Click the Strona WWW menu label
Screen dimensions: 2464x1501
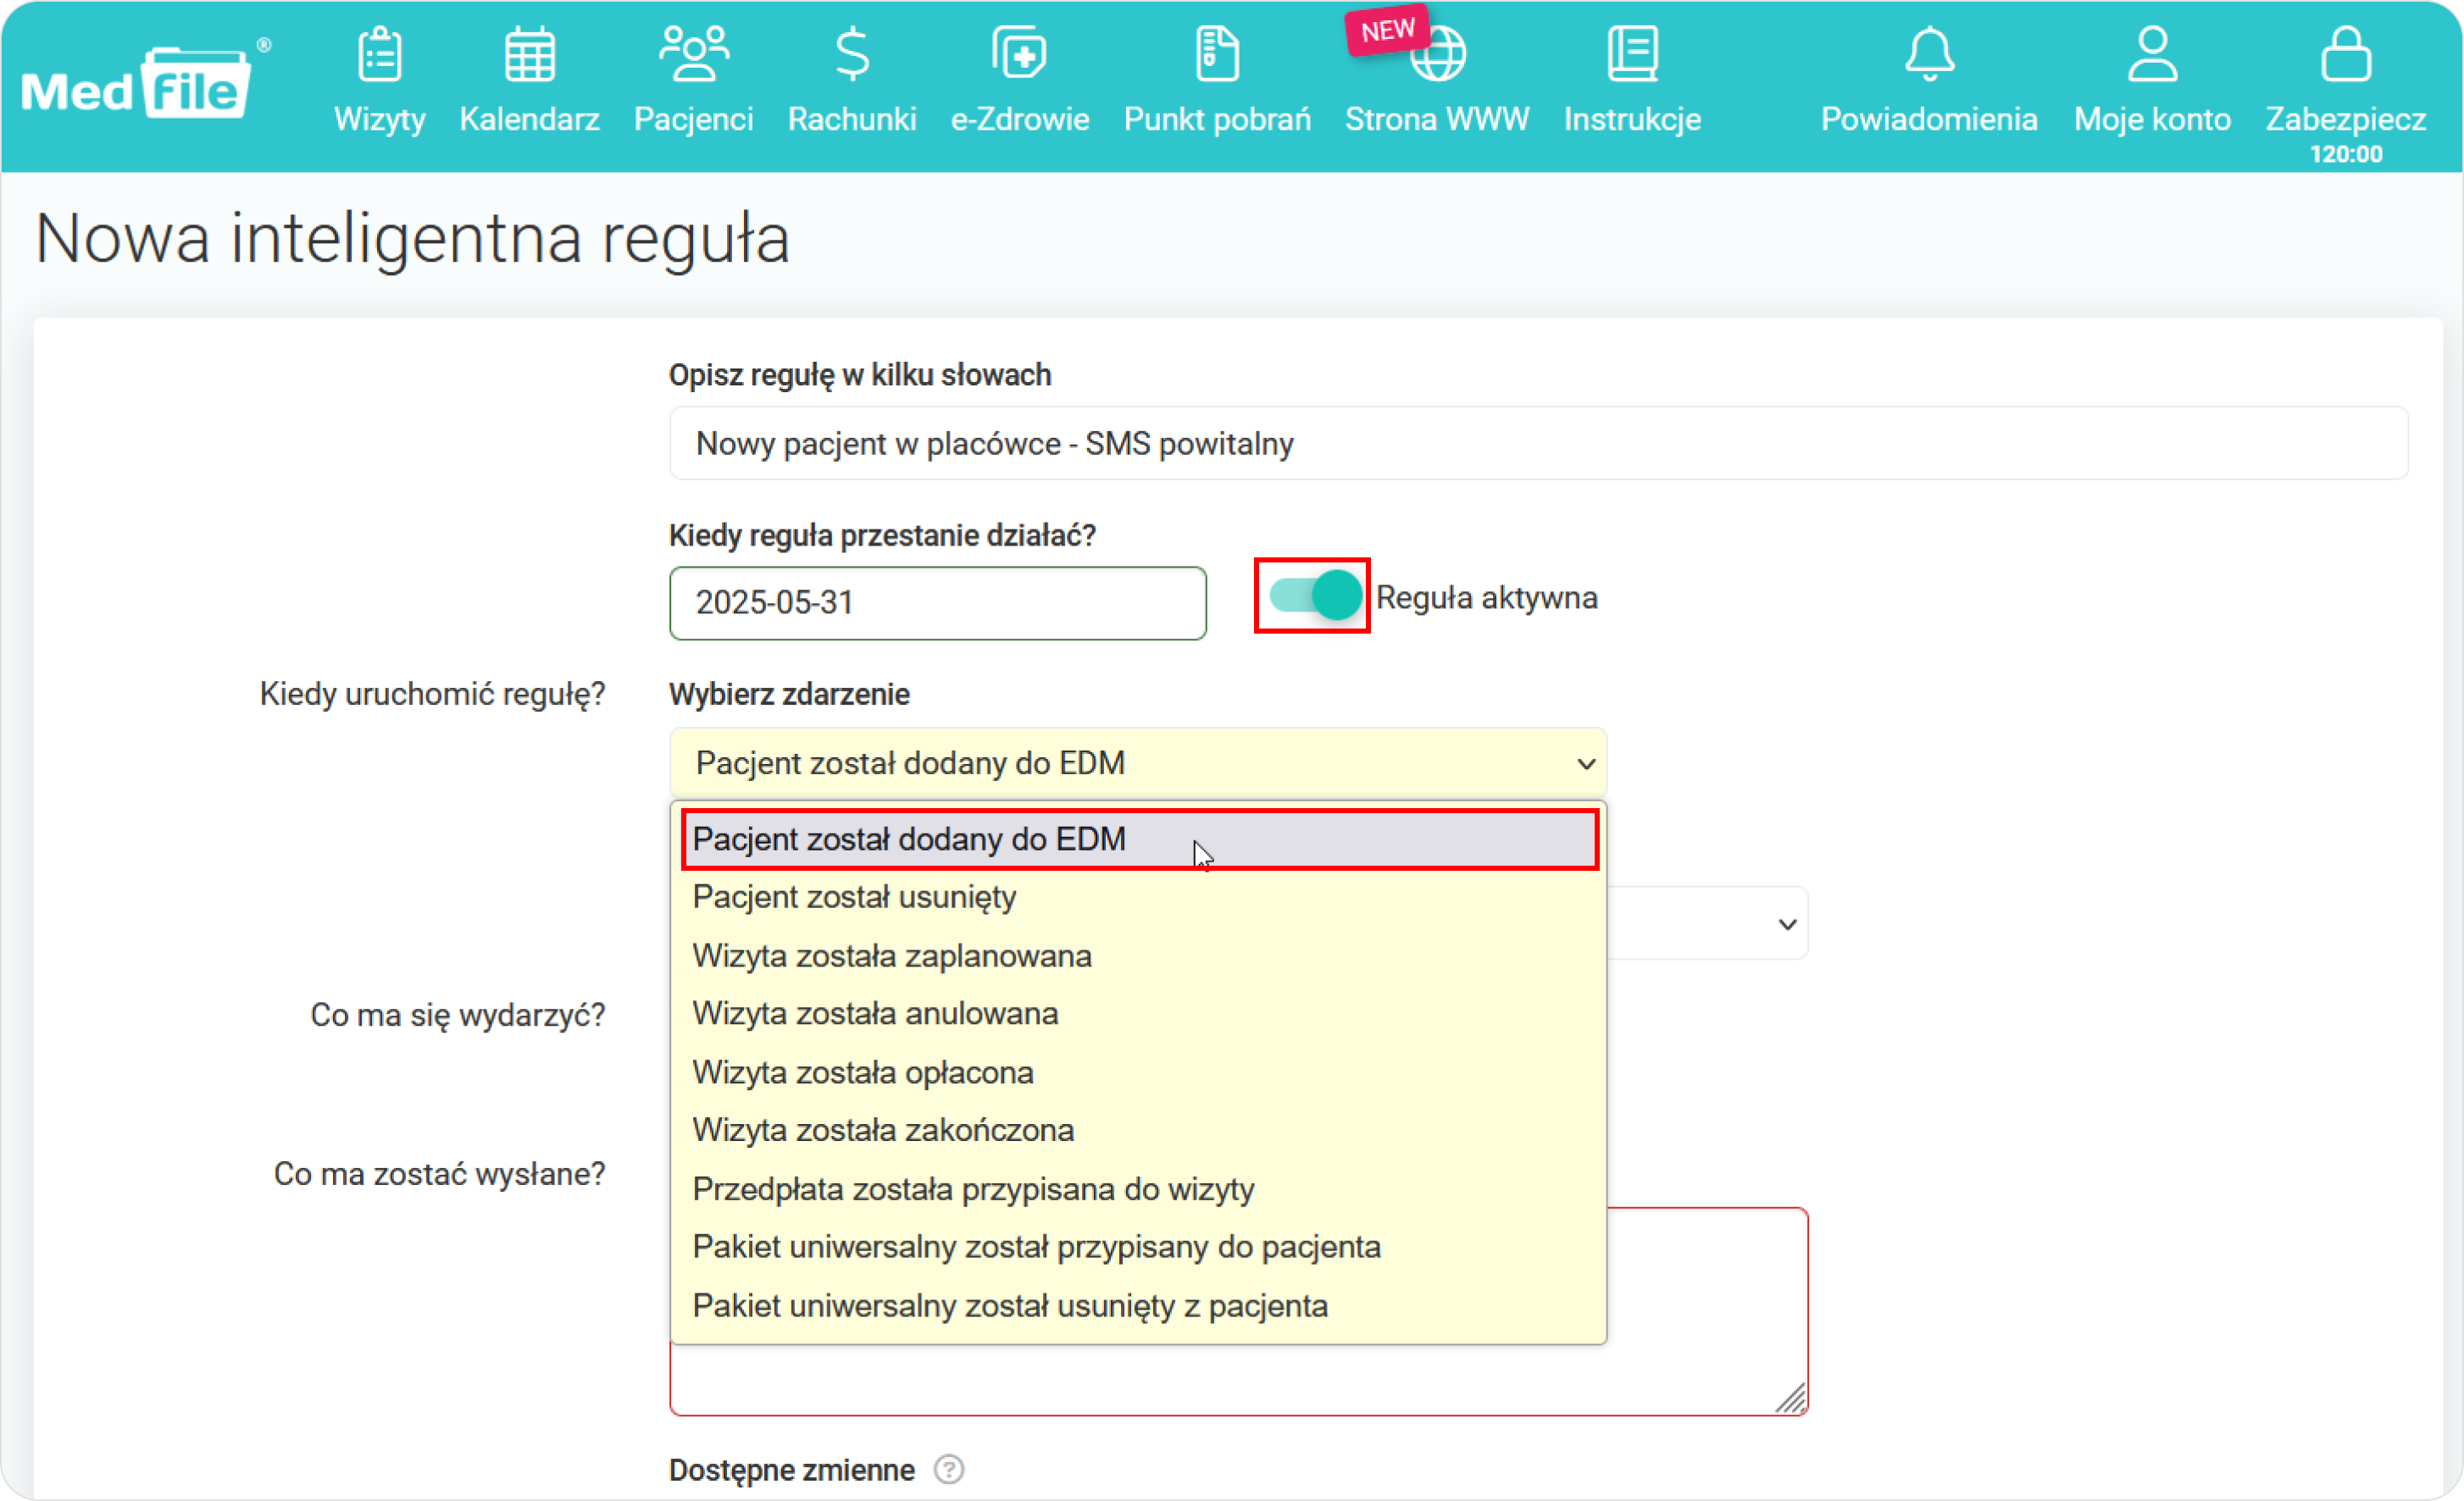1437,119
